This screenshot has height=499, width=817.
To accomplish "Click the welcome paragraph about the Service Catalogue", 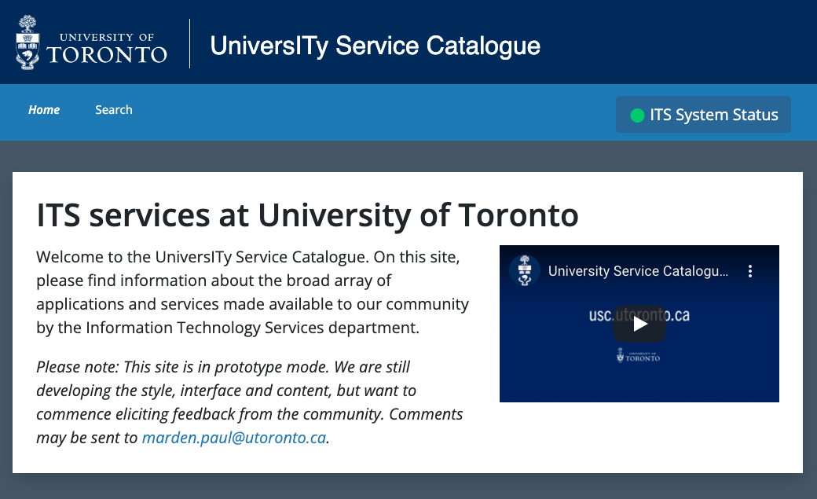I will [253, 292].
